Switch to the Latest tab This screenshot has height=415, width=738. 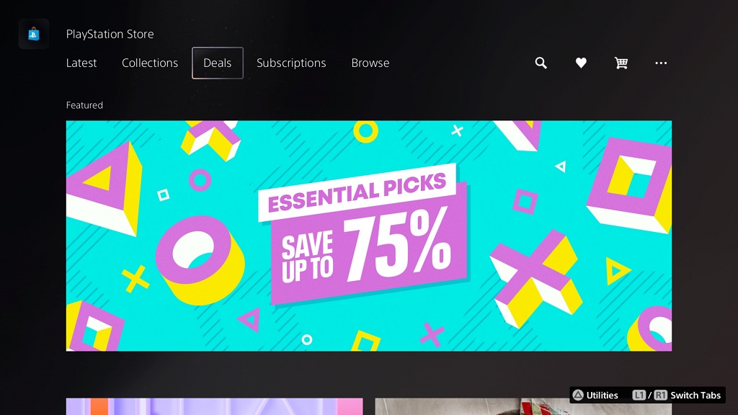coord(81,63)
